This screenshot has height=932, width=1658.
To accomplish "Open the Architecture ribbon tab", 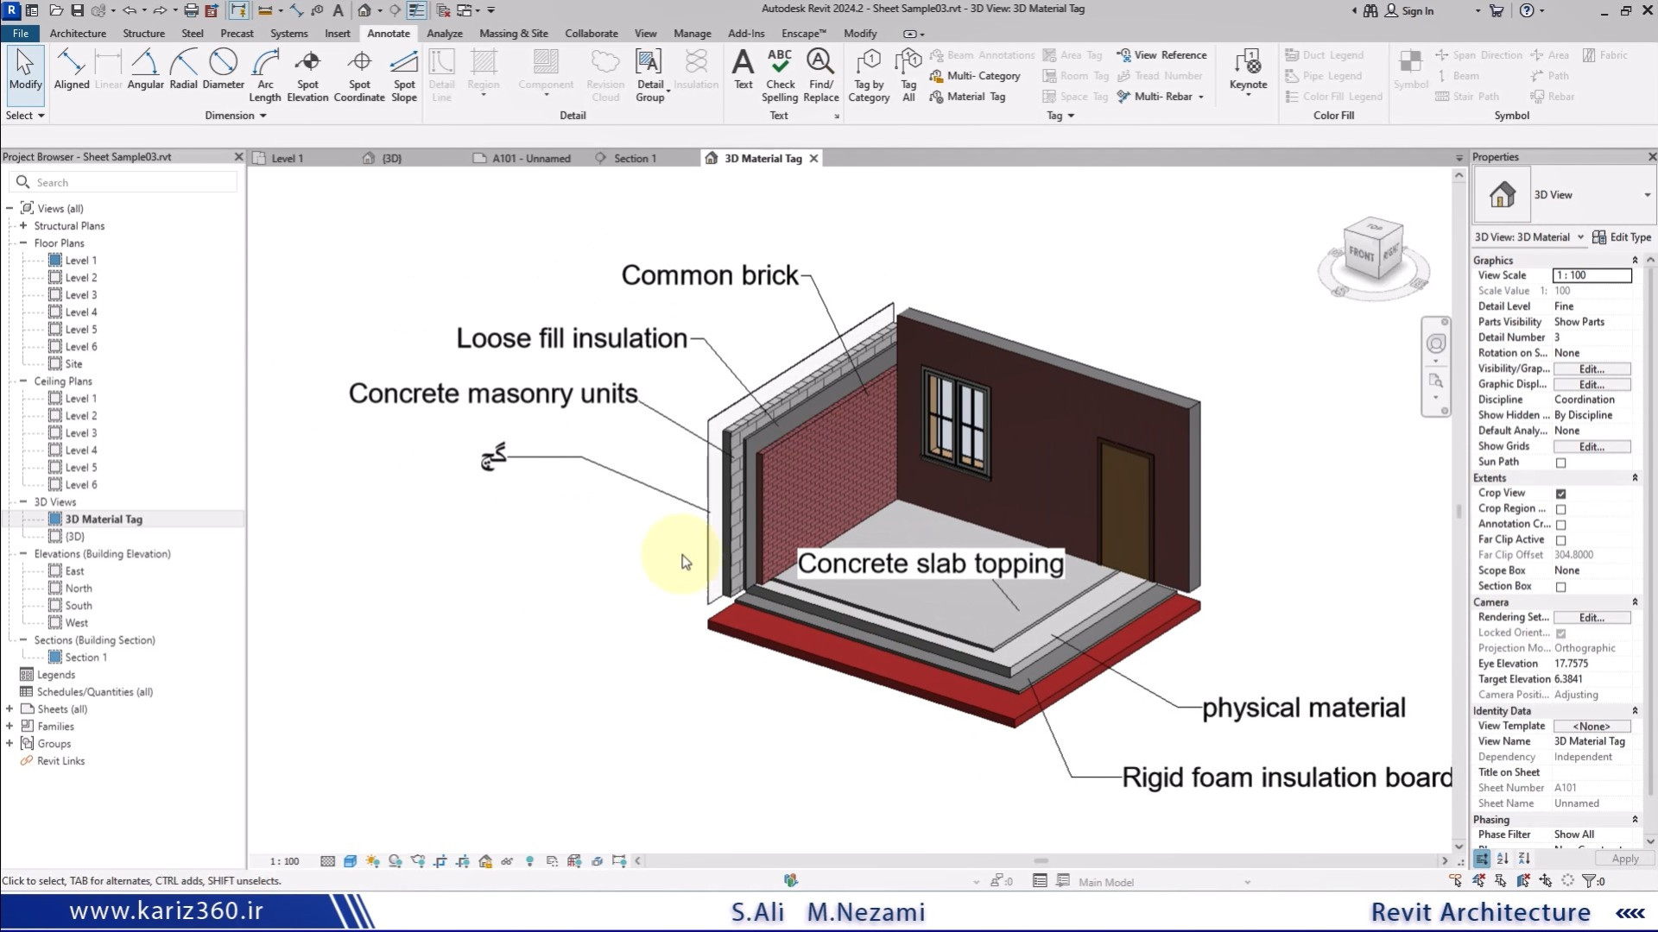I will click(x=78, y=34).
